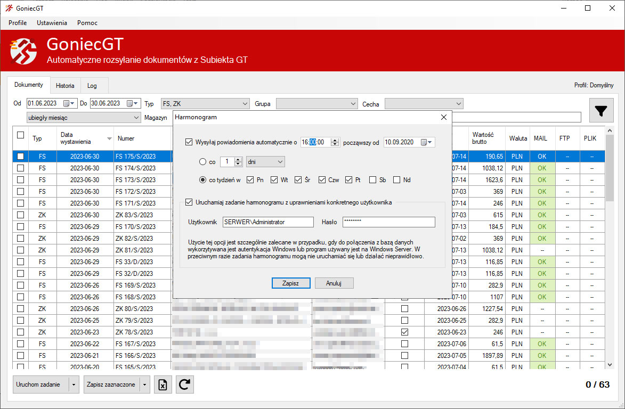Screen dimensions: 625x409
Task: Click the search text field right of the dialog
Action: pyautogui.click(x=517, y=117)
